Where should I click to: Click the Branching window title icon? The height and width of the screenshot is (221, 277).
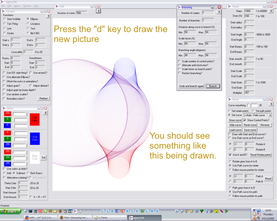[x=179, y=7]
